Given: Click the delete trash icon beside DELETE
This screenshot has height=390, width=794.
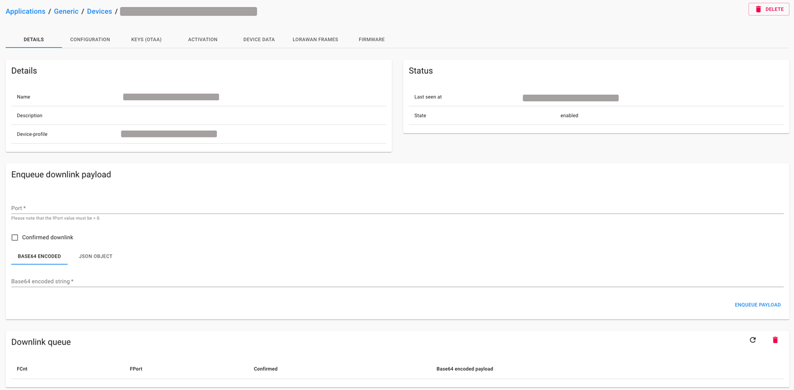Looking at the screenshot, I should [757, 9].
